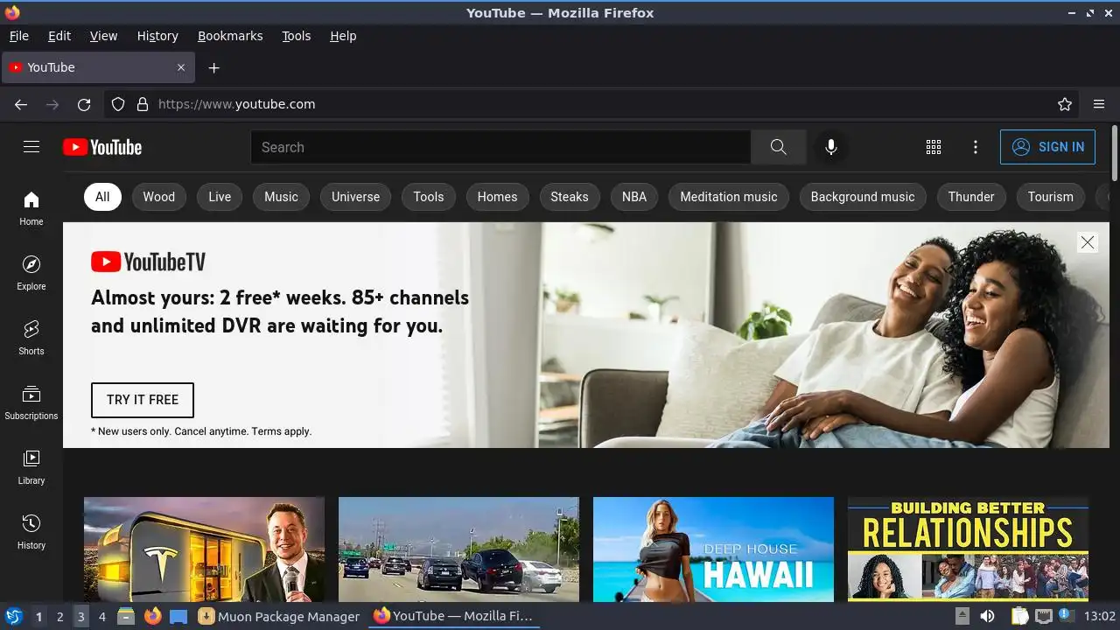Click the taskbar clock
The image size is (1120, 630).
pos(1100,616)
